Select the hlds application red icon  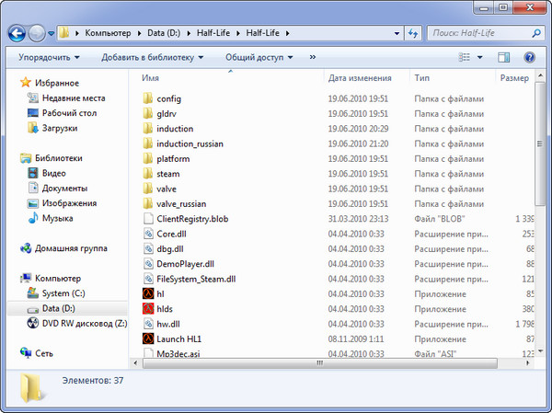(148, 308)
